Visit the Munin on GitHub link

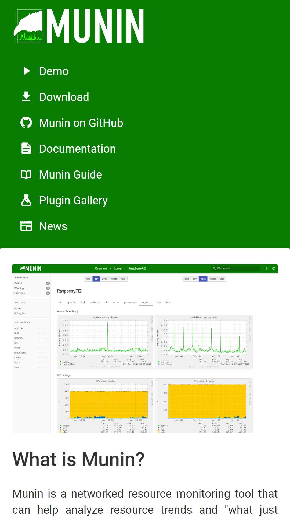(x=81, y=123)
